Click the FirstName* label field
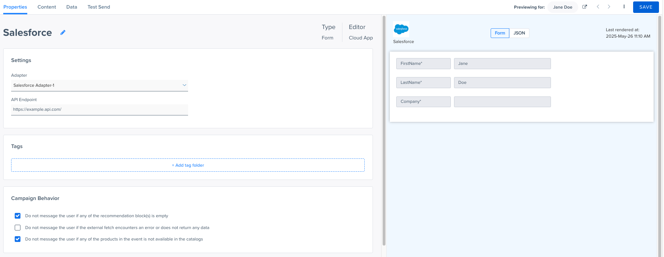Screen dimensions: 664x257 pyautogui.click(x=424, y=63)
